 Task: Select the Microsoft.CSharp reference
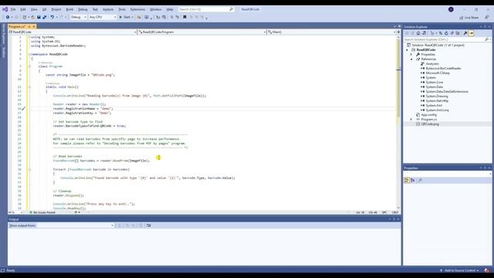(438, 73)
